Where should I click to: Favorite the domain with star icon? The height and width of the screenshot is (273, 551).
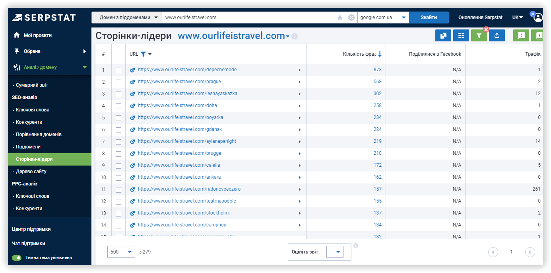point(340,18)
